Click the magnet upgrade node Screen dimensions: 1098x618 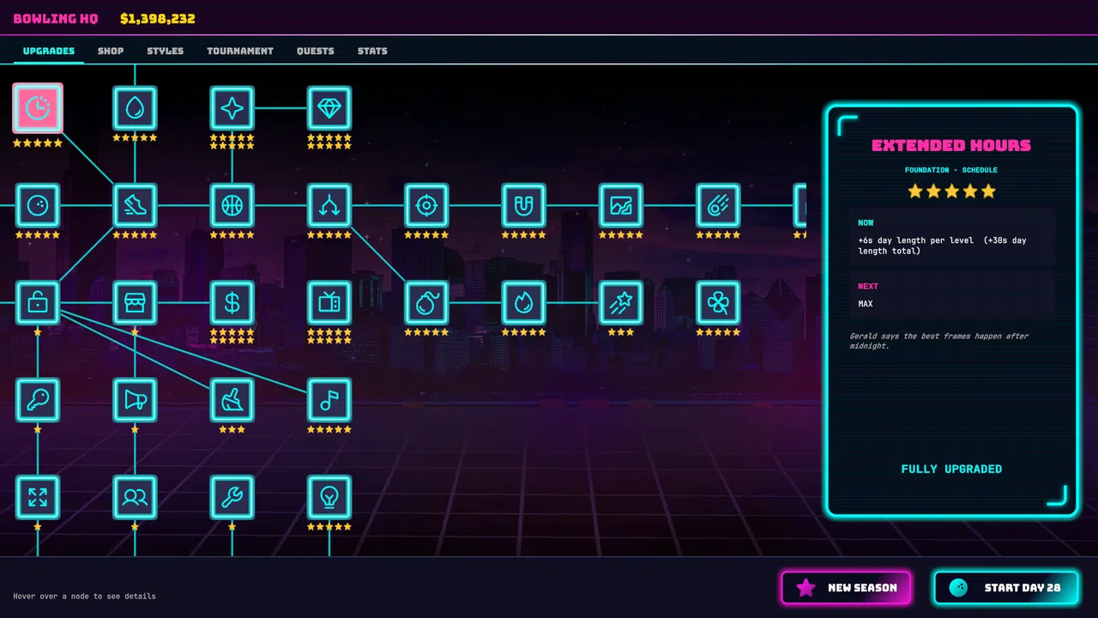point(523,205)
